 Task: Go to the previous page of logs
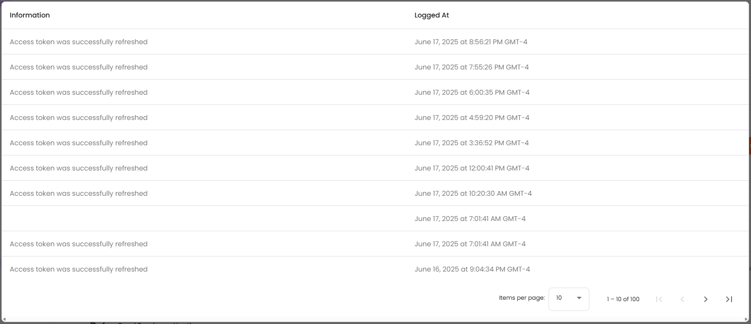682,299
